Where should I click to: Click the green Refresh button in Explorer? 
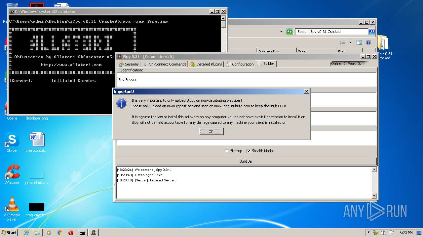(289, 32)
